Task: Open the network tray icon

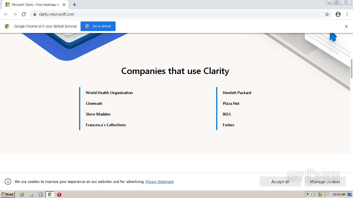Action: (320, 194)
